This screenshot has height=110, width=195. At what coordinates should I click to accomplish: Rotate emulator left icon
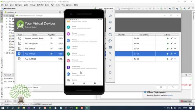click(110, 35)
